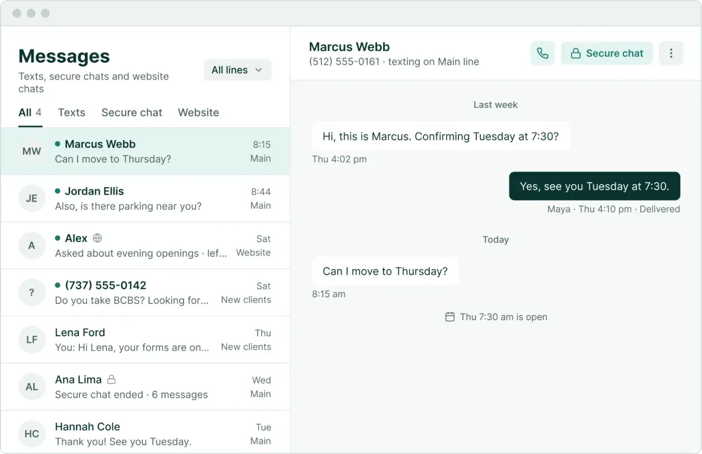Select the question mark avatar for unknown number
The image size is (702, 454).
[x=32, y=292]
